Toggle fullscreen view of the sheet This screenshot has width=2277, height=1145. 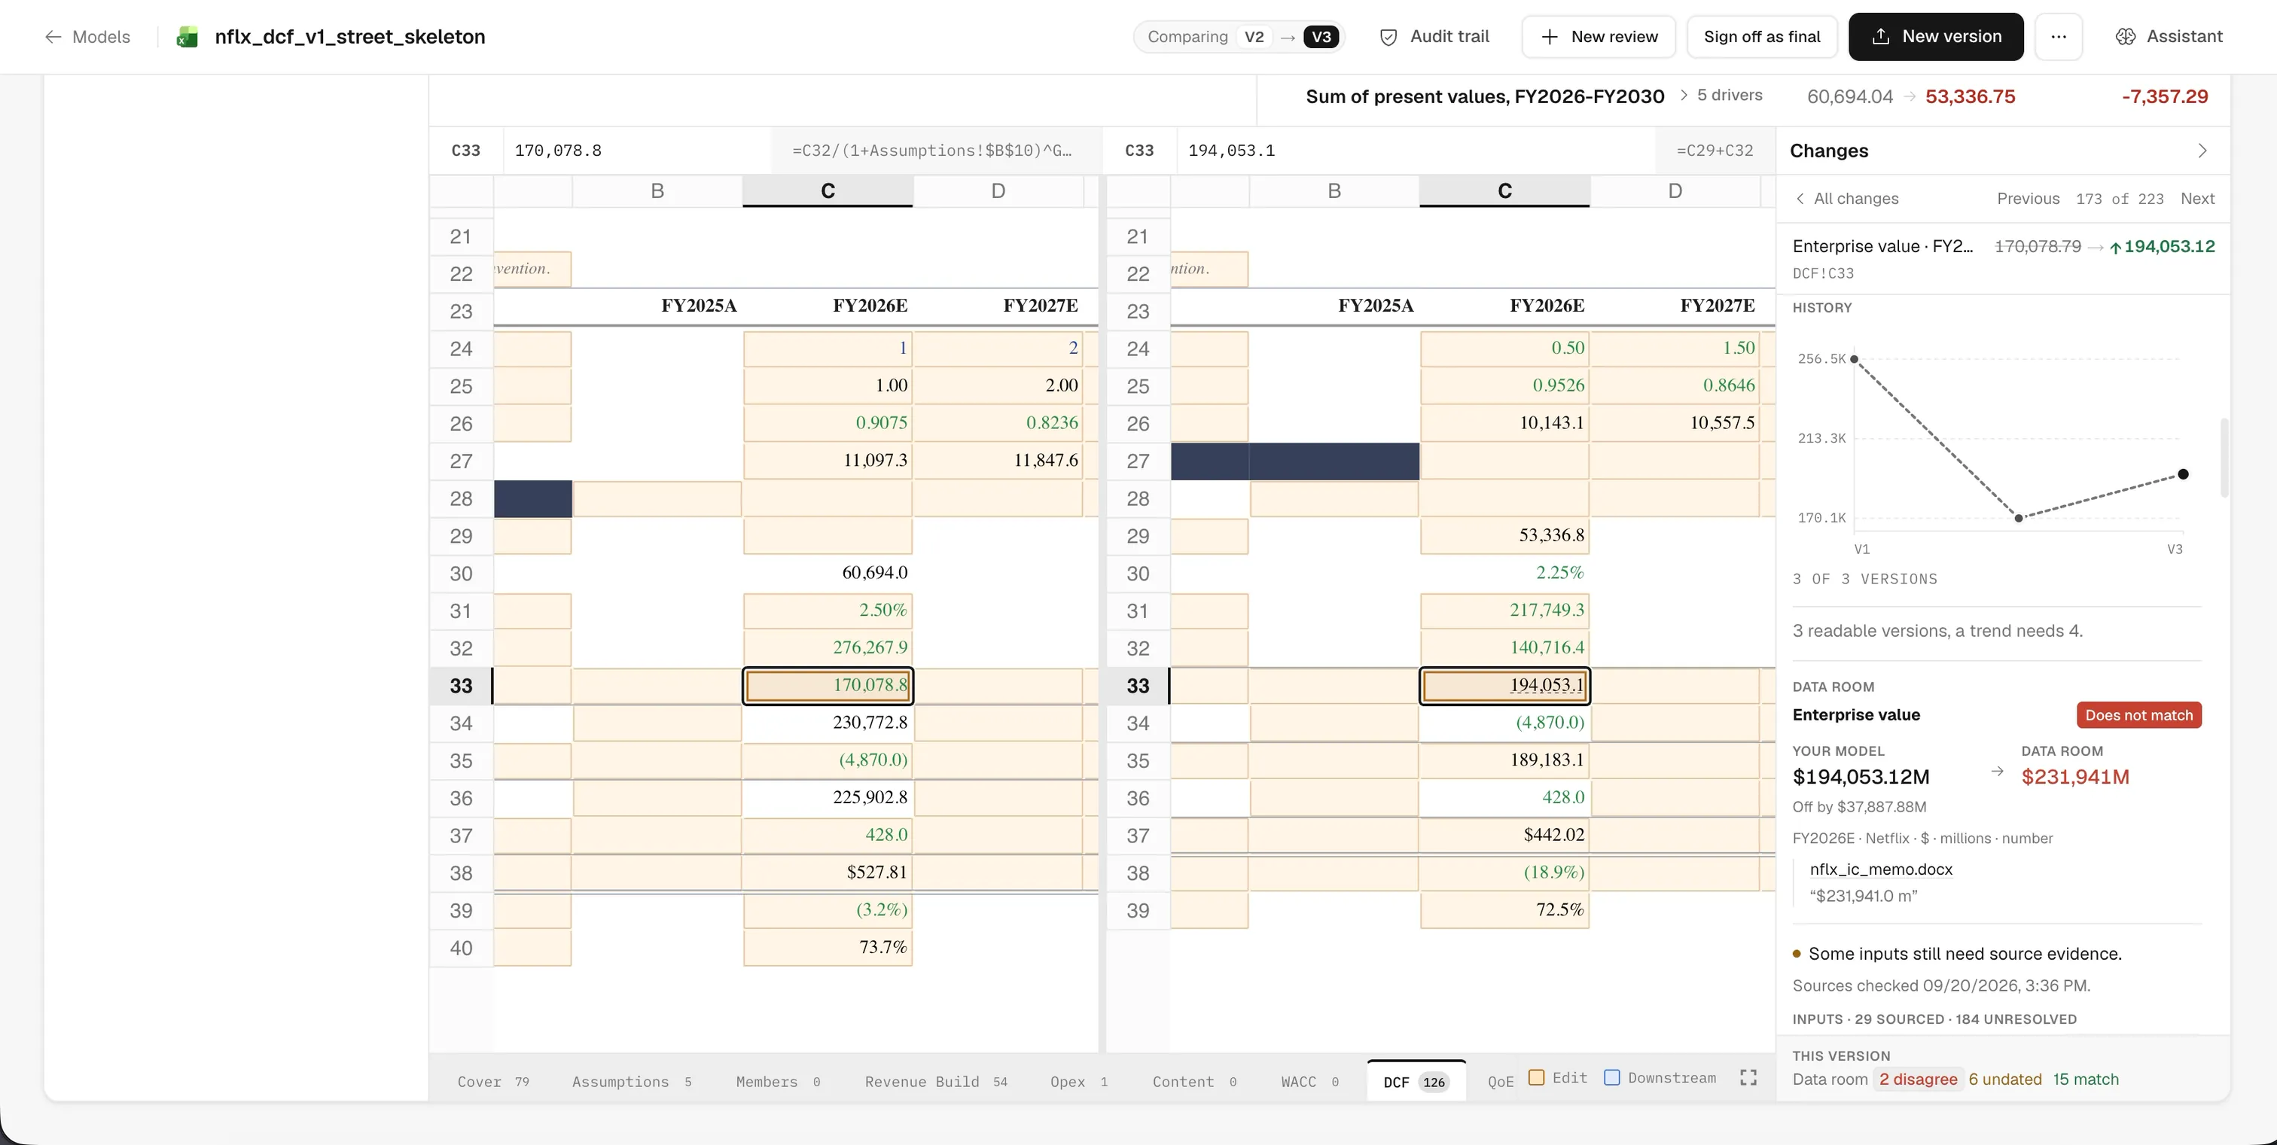pyautogui.click(x=1748, y=1078)
